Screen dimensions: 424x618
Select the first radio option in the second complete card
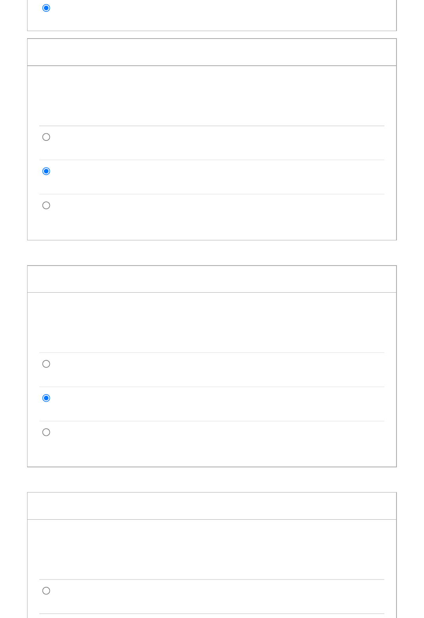coord(46,364)
